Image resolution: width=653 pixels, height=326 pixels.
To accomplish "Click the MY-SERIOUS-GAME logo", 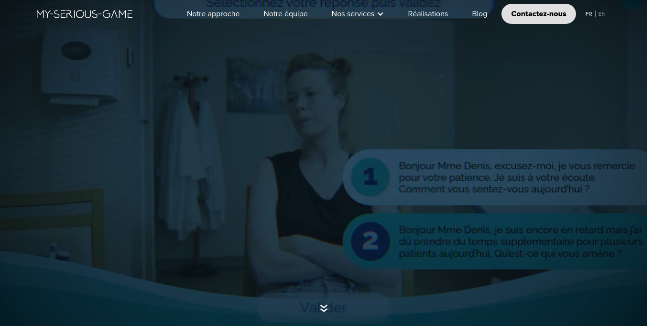I will tap(85, 14).
